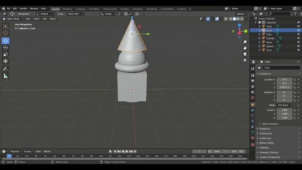Open the File menu
The image size is (302, 170).
coord(8,8)
